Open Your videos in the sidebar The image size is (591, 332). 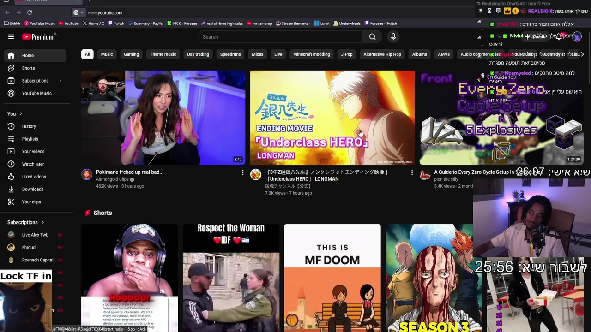[35, 151]
